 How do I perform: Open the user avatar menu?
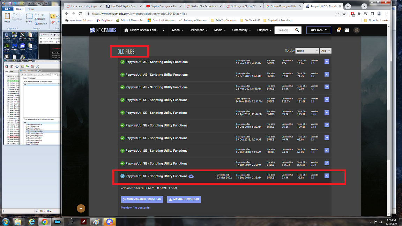pos(356,30)
